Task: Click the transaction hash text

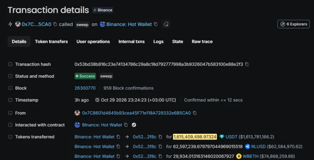Action: coord(159,64)
